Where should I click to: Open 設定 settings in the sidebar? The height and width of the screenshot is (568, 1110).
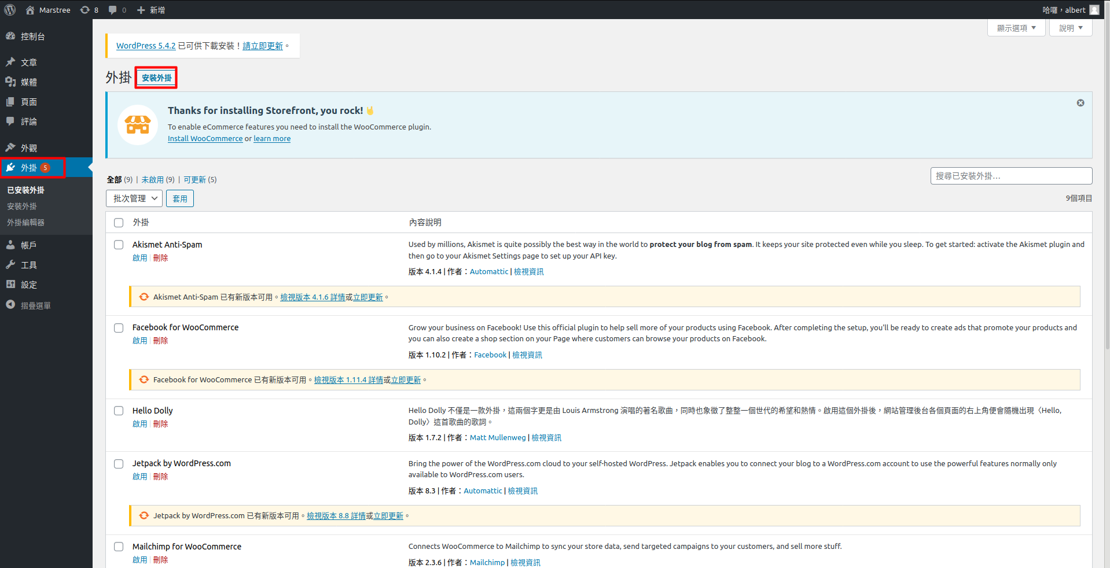coord(28,285)
